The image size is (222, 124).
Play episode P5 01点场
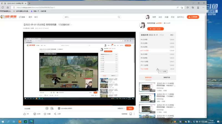point(157,43)
